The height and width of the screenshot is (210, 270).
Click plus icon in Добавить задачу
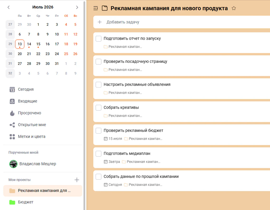point(99,22)
